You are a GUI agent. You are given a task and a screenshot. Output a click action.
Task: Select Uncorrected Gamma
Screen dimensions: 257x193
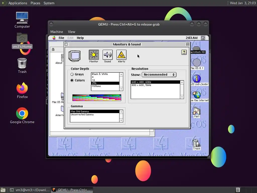pos(95,115)
